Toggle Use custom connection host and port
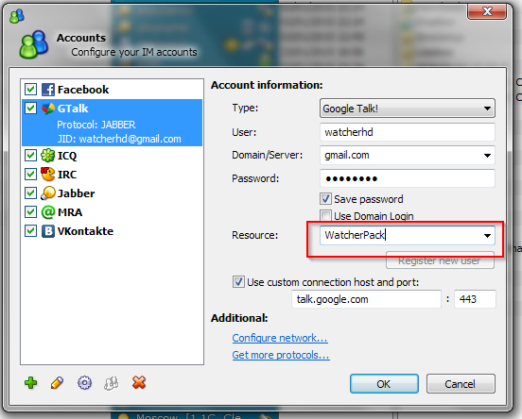This screenshot has width=522, height=419. (238, 282)
